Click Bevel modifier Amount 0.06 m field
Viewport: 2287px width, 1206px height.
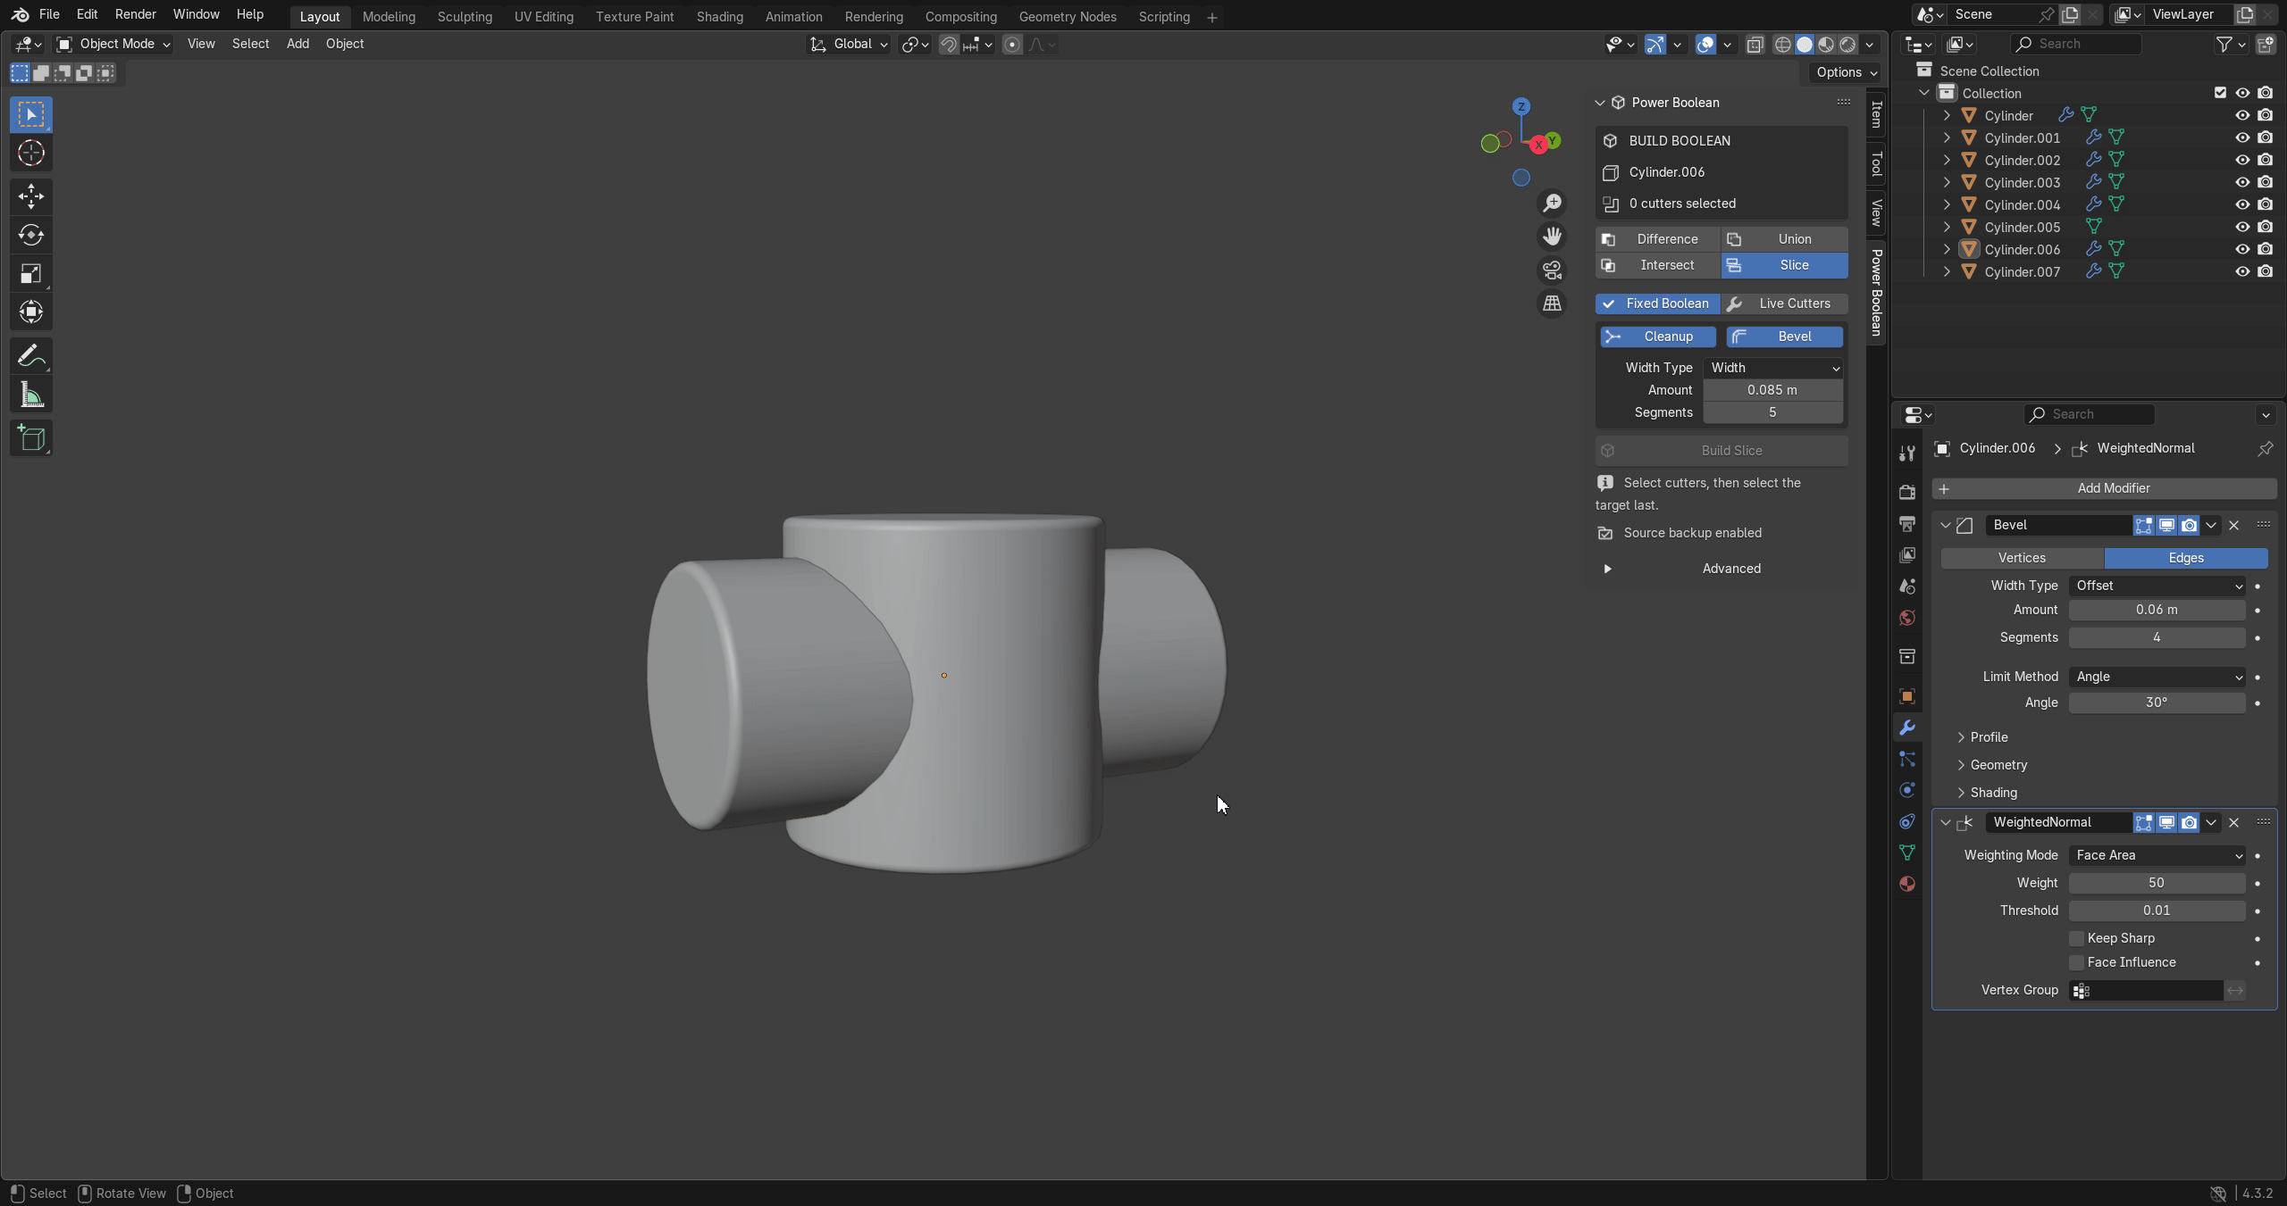point(2157,610)
